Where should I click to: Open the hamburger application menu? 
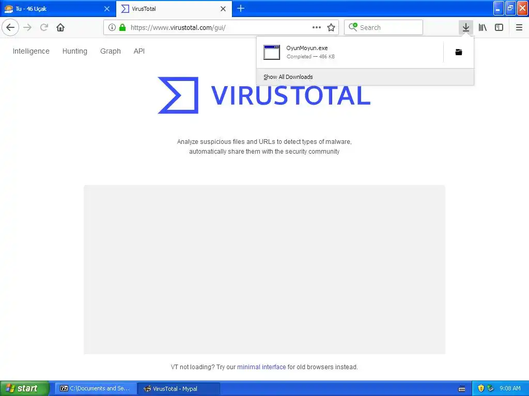(x=519, y=28)
